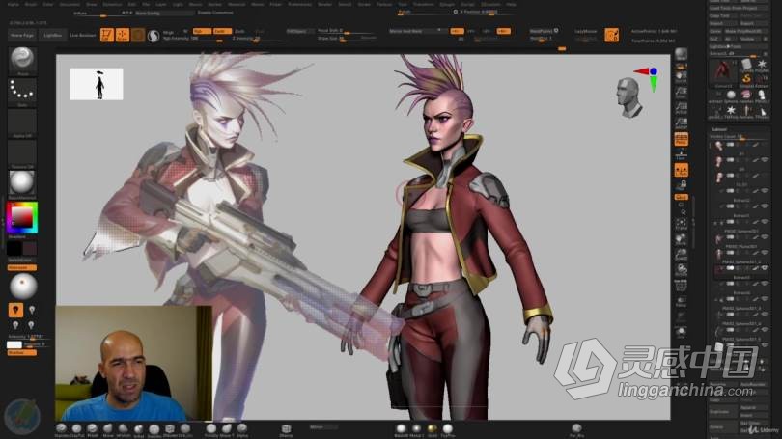The width and height of the screenshot is (782, 439).
Task: Adjust the Draw Size slider
Action: click(x=347, y=39)
